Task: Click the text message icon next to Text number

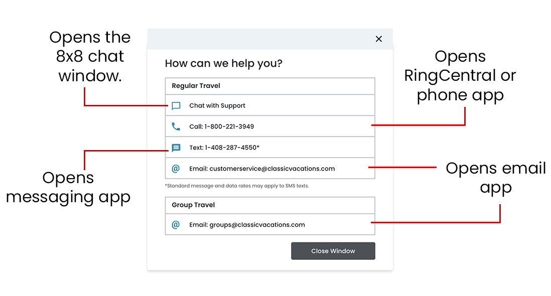Action: tap(176, 148)
